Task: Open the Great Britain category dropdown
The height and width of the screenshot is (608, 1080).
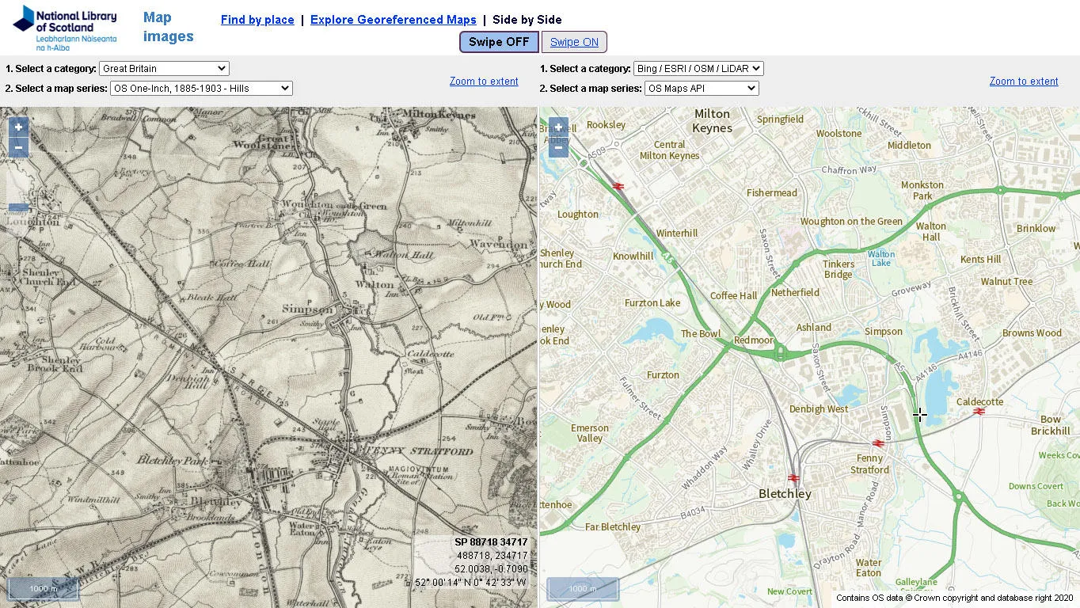Action: (x=163, y=69)
